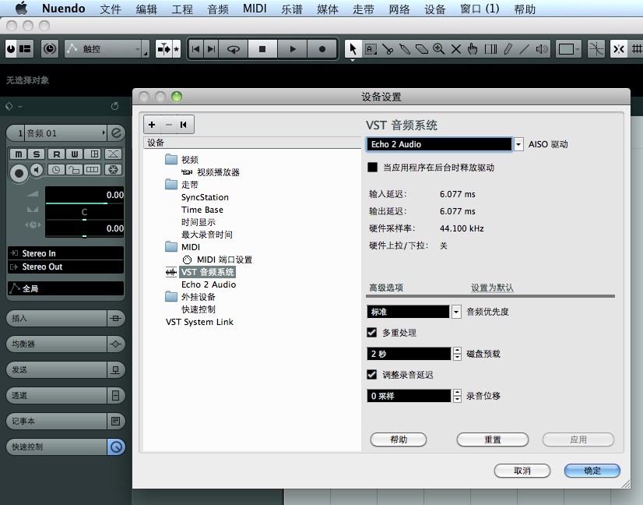Adjust the 磁盘预载 stepper arrows

457,354
